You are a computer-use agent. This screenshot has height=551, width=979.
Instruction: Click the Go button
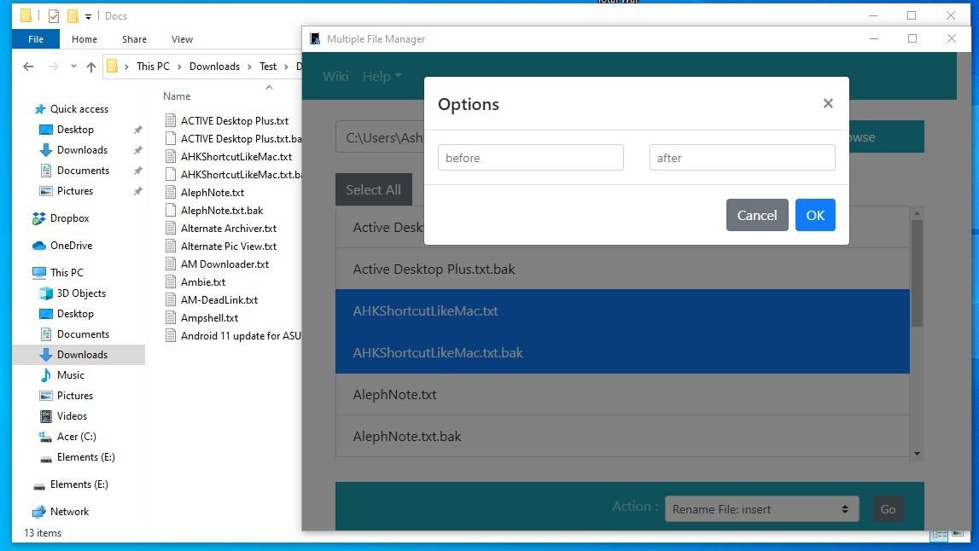(888, 509)
